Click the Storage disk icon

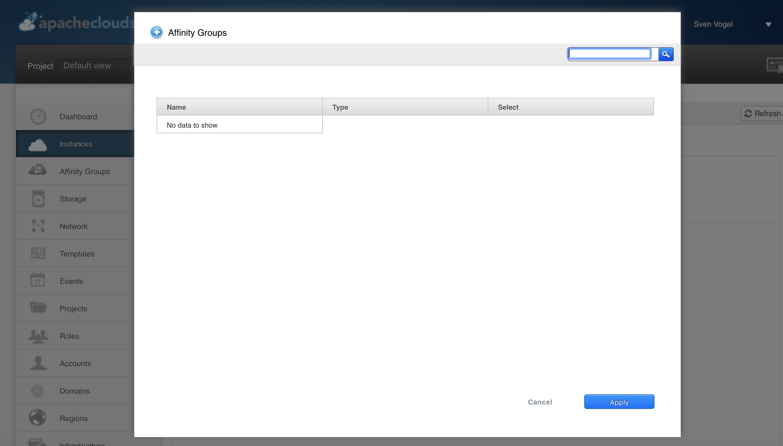coord(38,199)
